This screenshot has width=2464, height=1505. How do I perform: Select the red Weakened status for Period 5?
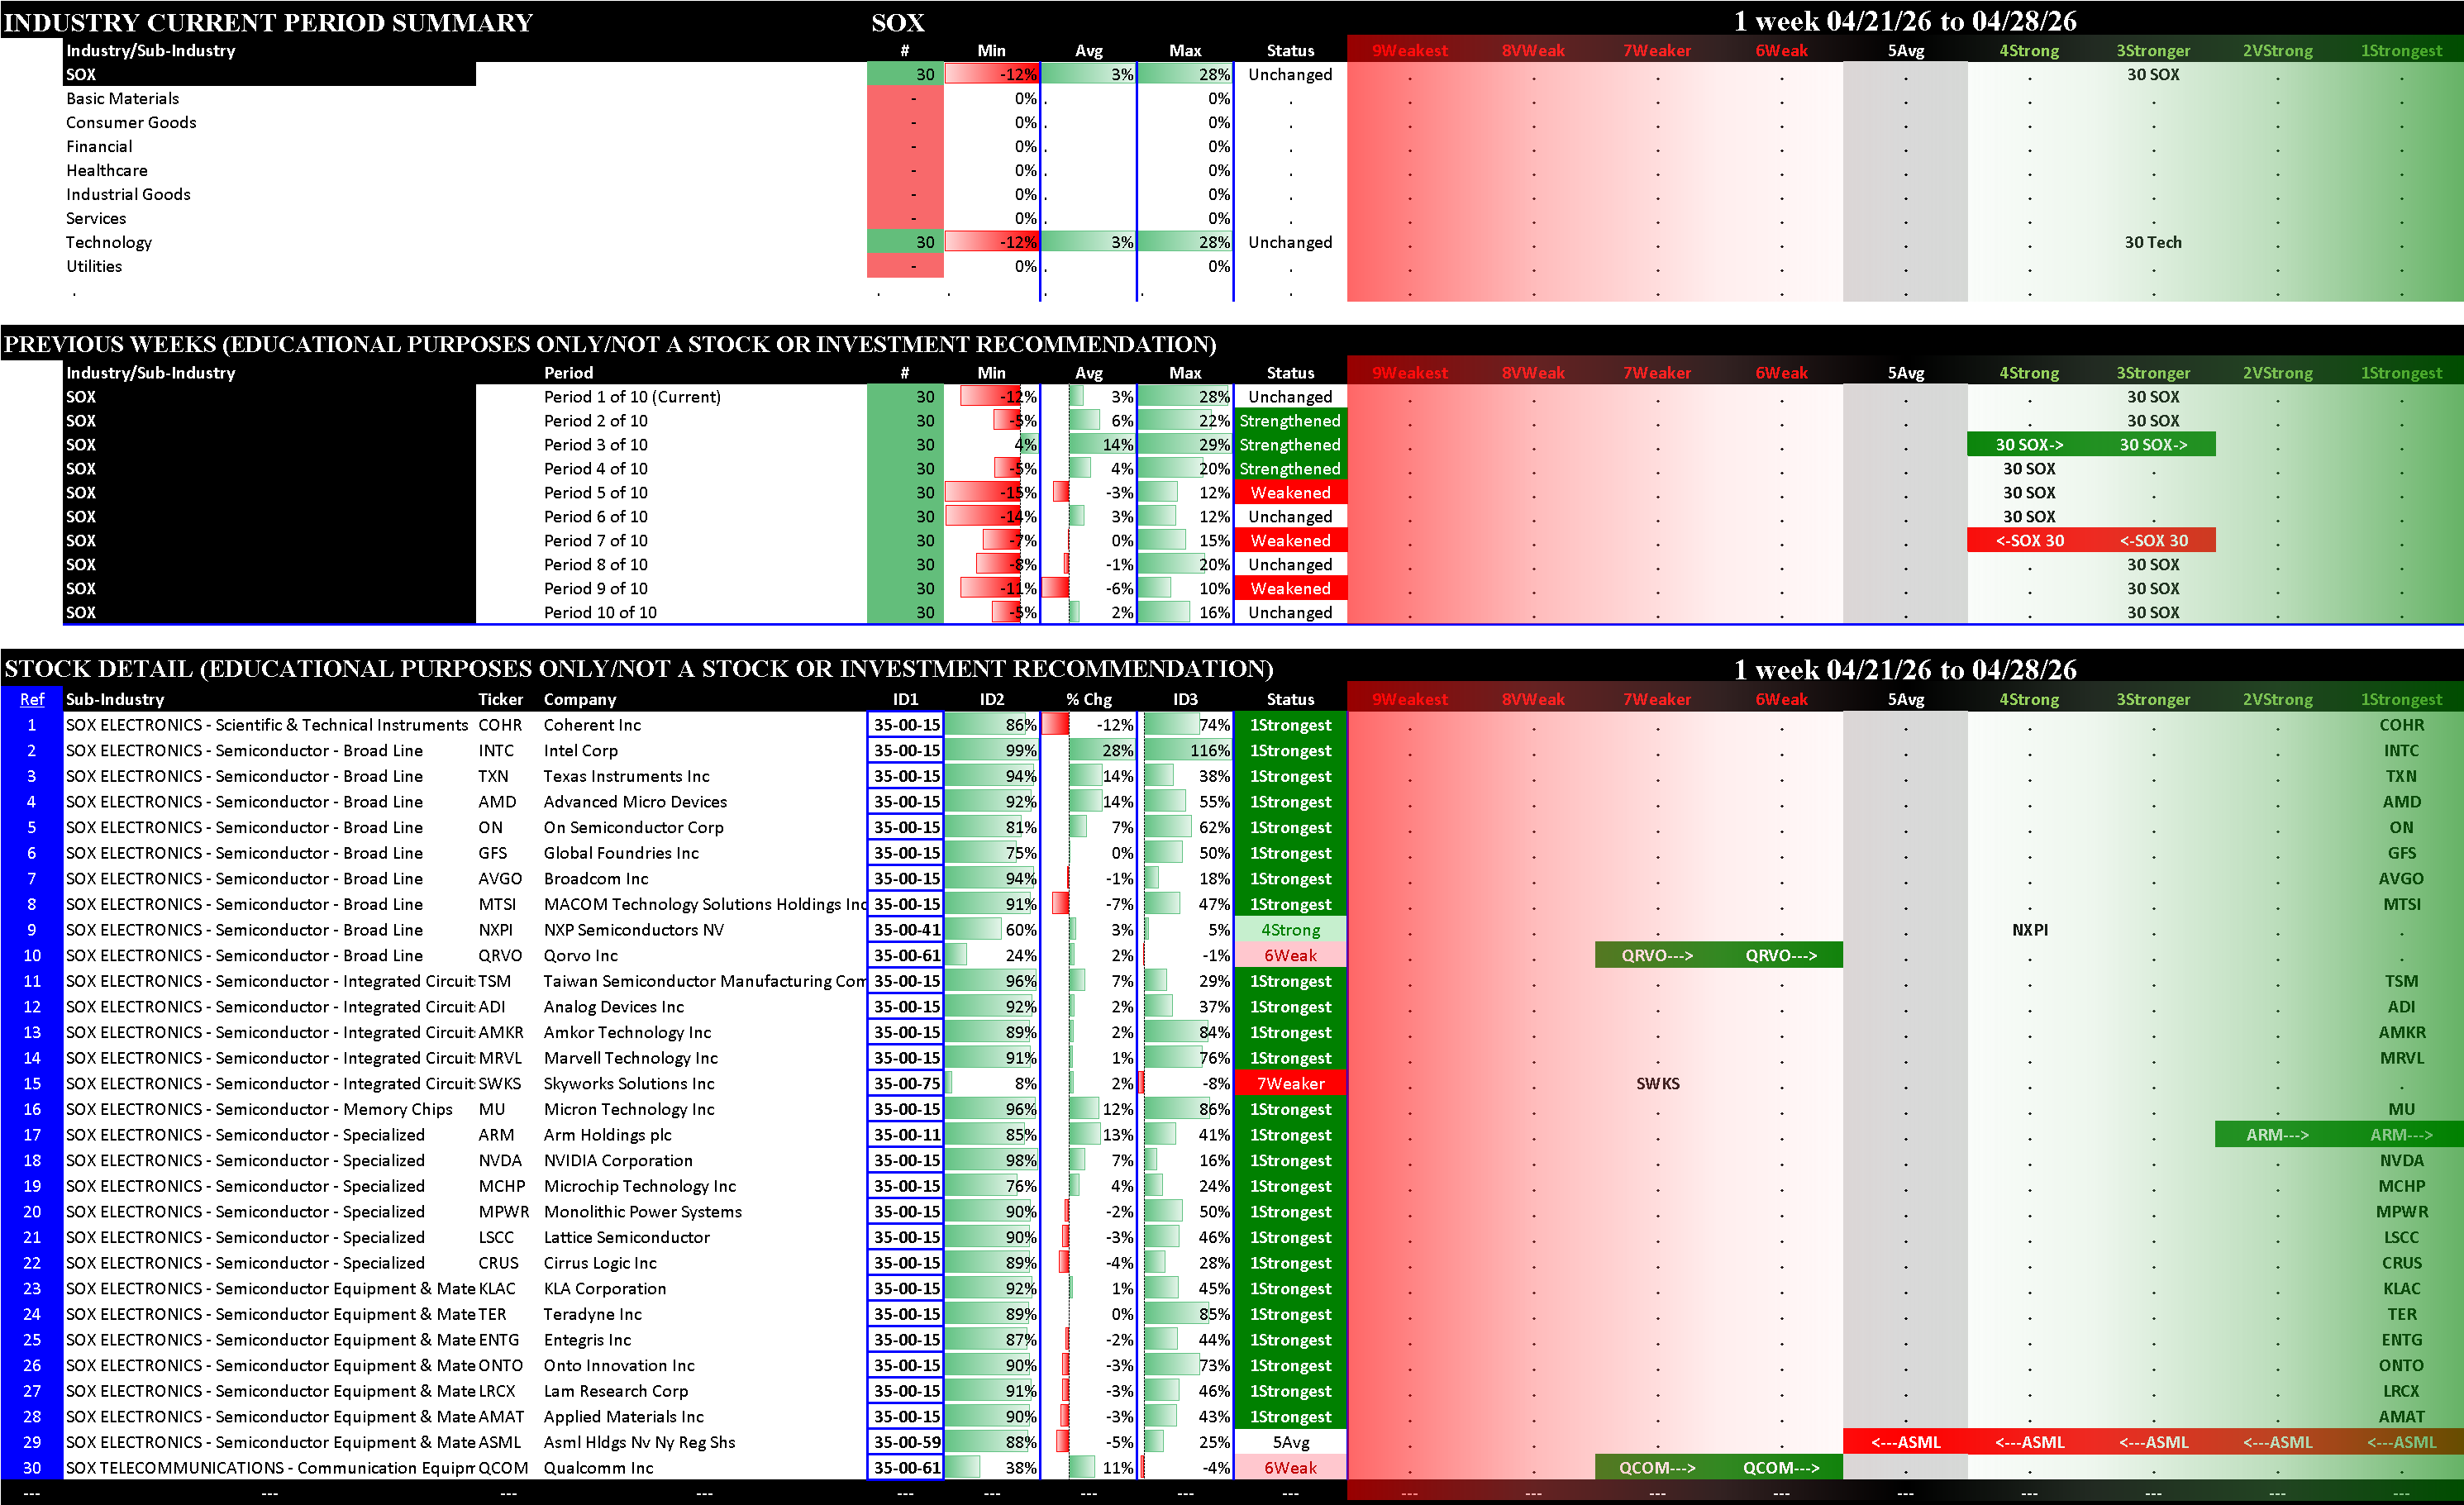[x=1290, y=493]
